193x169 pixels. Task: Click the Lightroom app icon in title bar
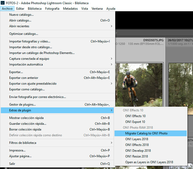pos(3,3)
